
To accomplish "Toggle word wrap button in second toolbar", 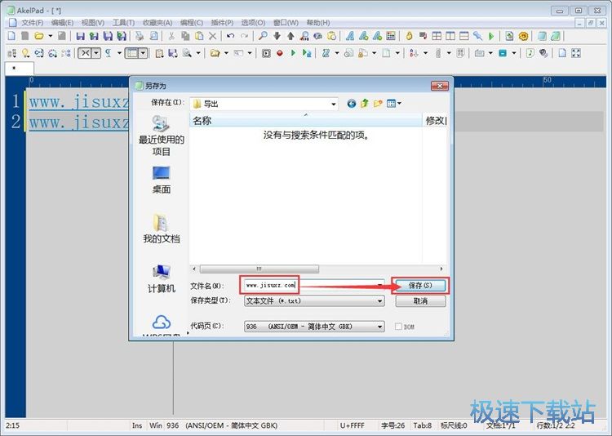I will (x=85, y=53).
